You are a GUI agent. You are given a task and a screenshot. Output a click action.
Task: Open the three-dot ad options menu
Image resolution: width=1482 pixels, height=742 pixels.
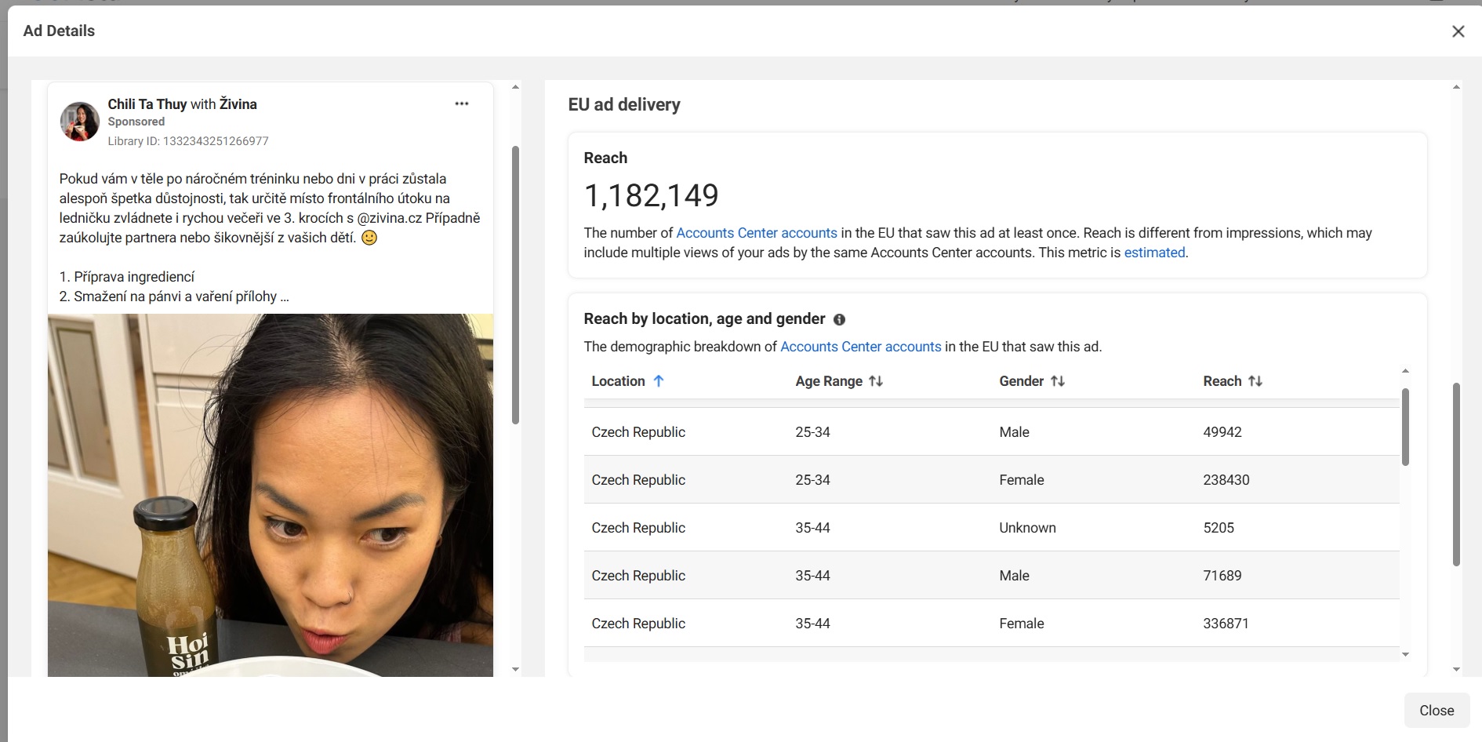462,104
